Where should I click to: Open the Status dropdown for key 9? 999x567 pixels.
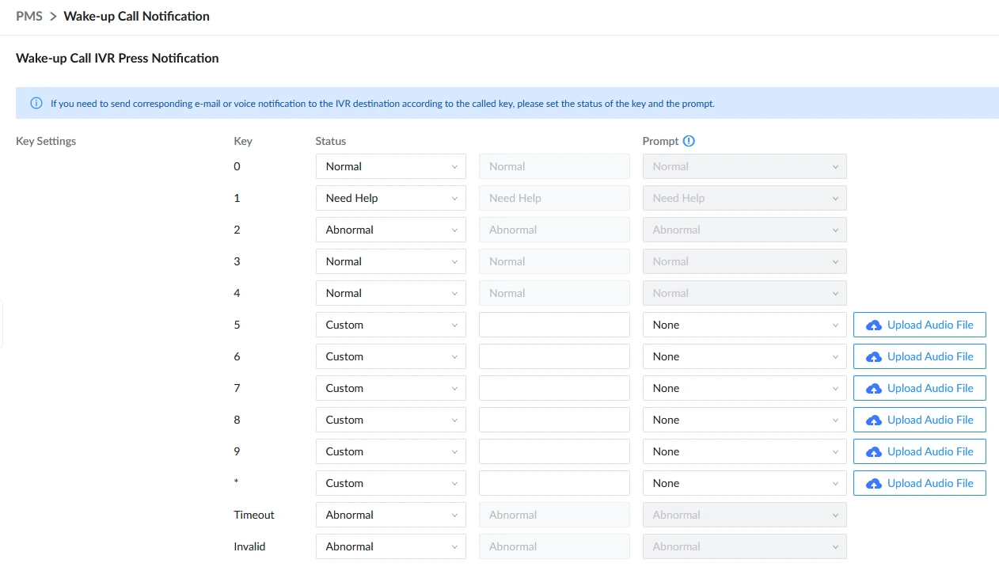tap(390, 451)
